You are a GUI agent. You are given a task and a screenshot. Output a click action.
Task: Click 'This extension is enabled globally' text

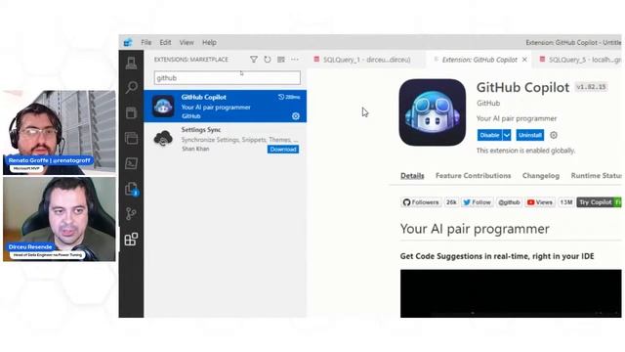525,151
